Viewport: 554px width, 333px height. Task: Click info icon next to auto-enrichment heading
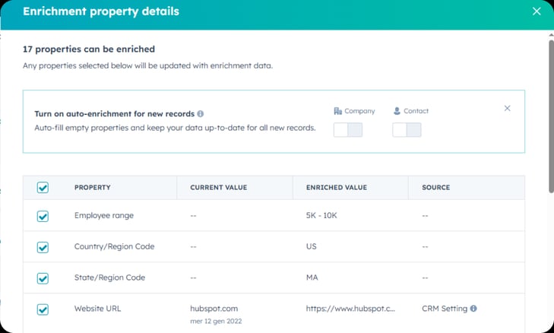201,114
